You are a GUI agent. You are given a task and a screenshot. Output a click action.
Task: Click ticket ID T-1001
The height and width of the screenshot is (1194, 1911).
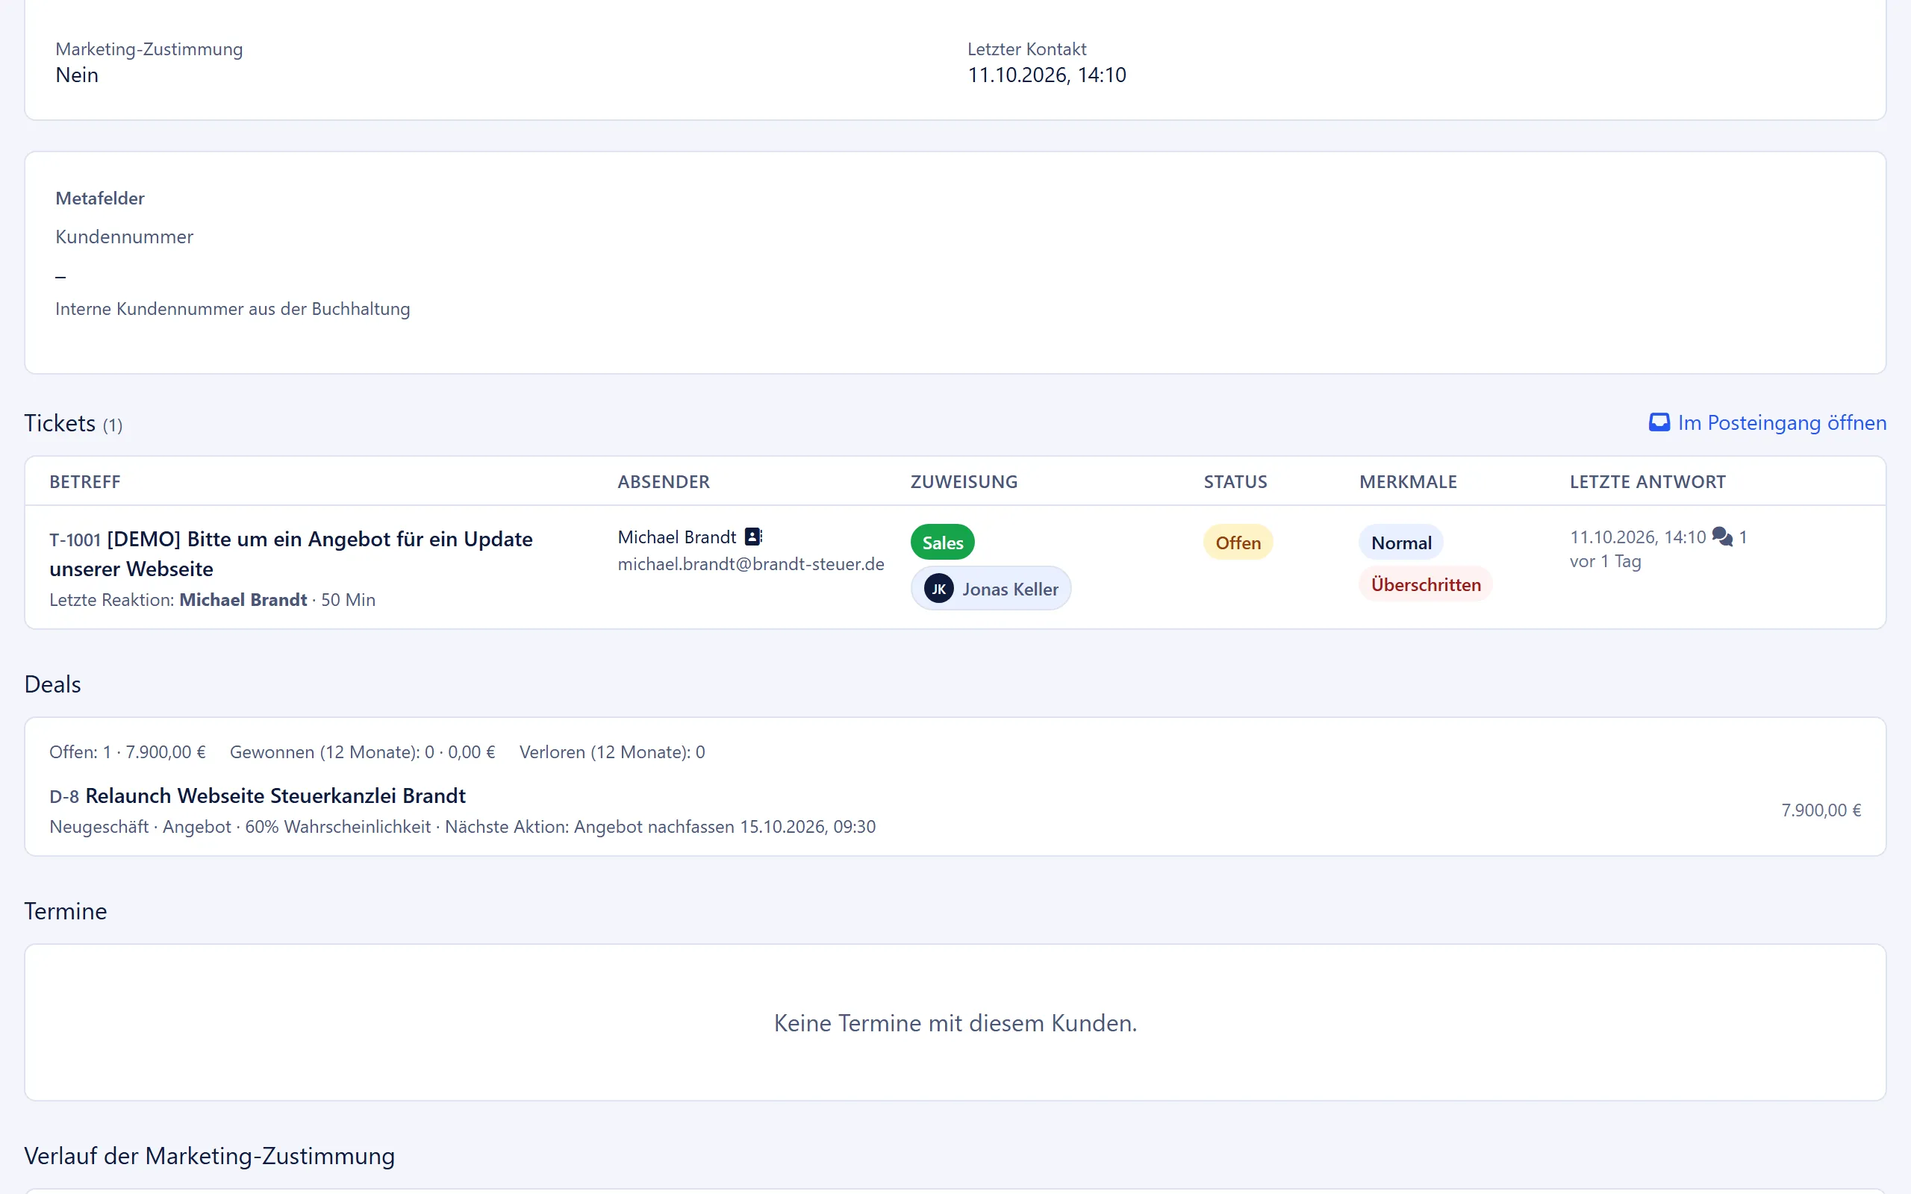(75, 540)
